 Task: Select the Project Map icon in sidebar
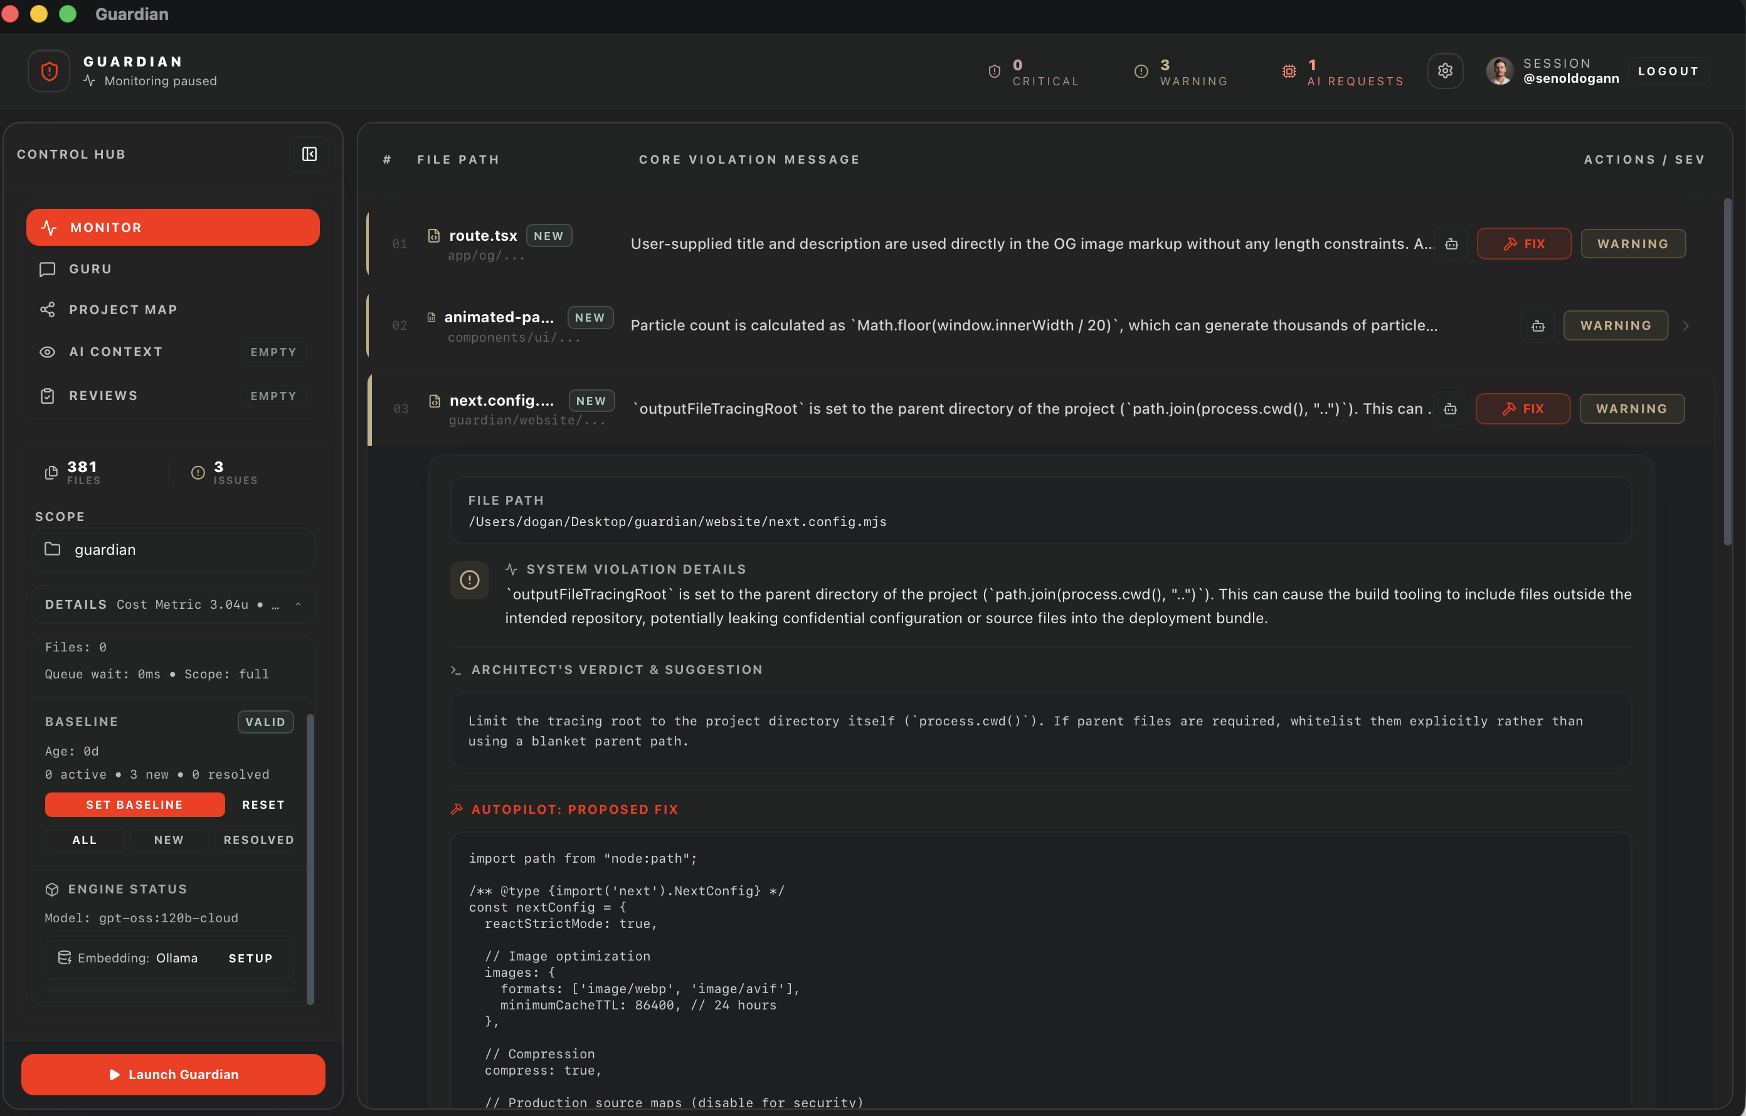pos(48,308)
